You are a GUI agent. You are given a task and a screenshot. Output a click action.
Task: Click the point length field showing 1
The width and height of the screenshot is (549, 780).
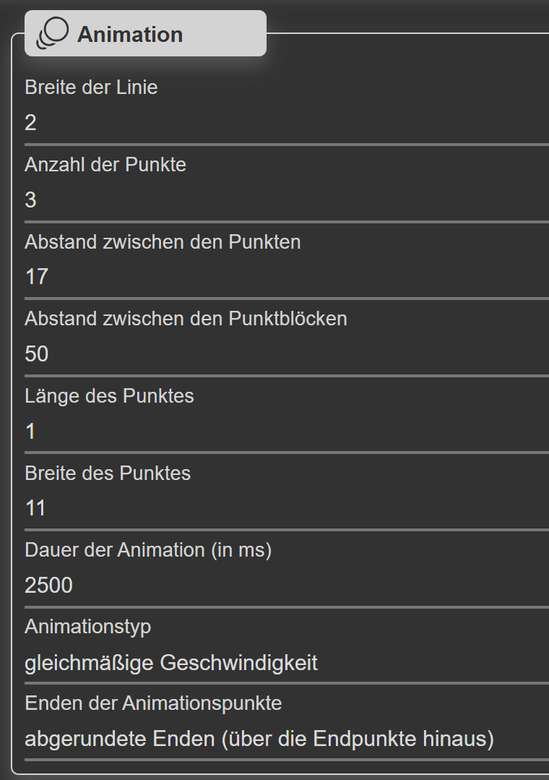(286, 432)
